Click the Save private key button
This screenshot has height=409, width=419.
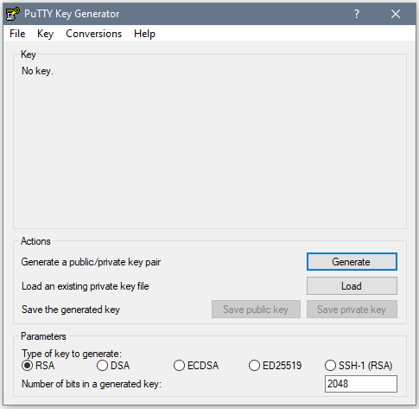pos(352,310)
